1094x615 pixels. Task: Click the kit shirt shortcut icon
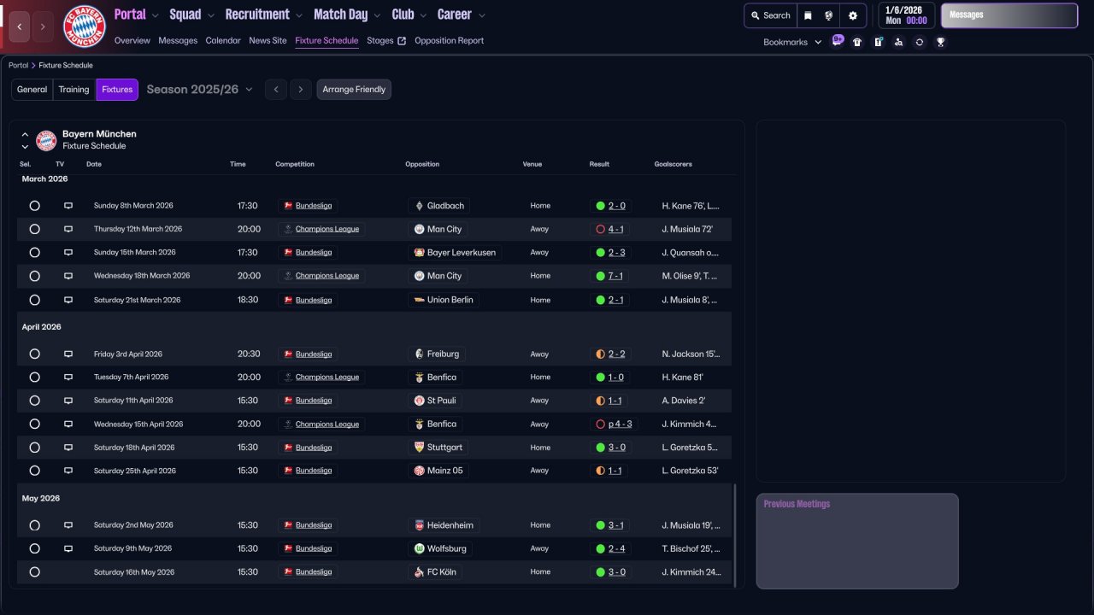tap(857, 42)
